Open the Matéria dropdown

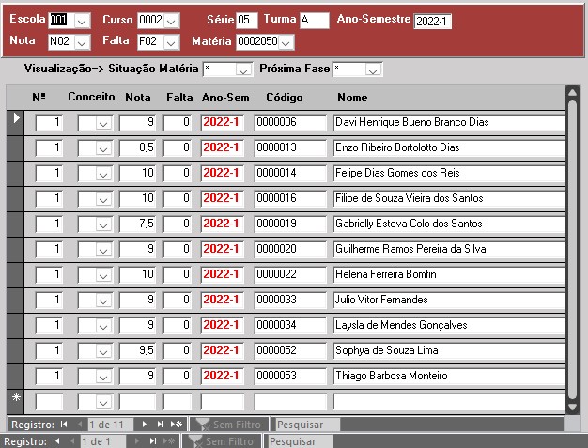pyautogui.click(x=286, y=42)
